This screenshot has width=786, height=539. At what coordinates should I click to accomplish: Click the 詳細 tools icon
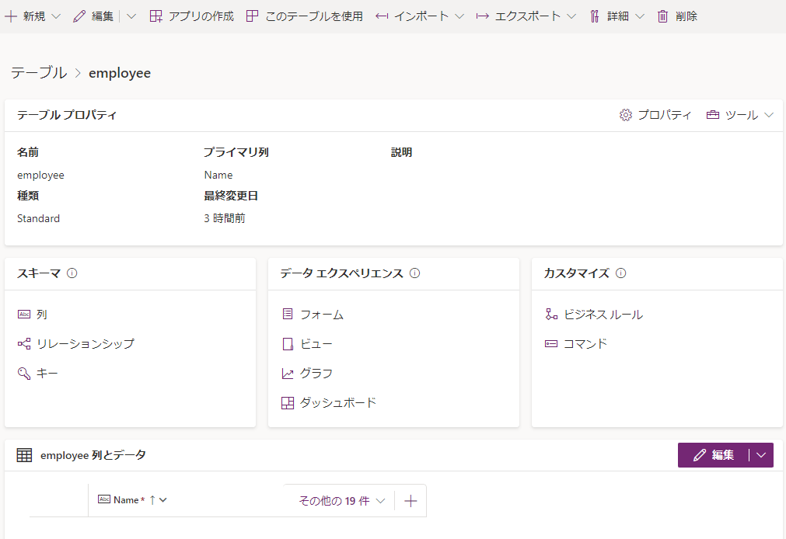pos(595,16)
